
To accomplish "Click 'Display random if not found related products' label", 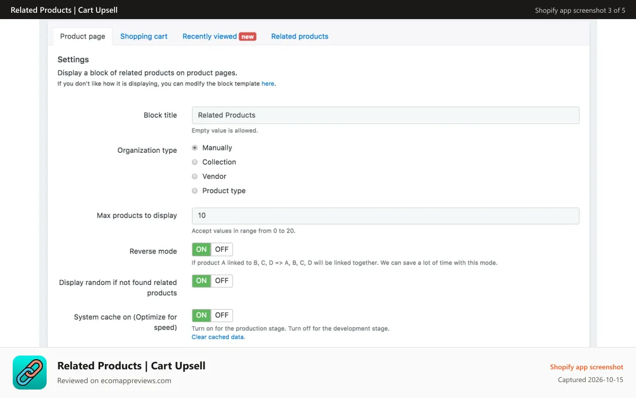I will (x=118, y=288).
